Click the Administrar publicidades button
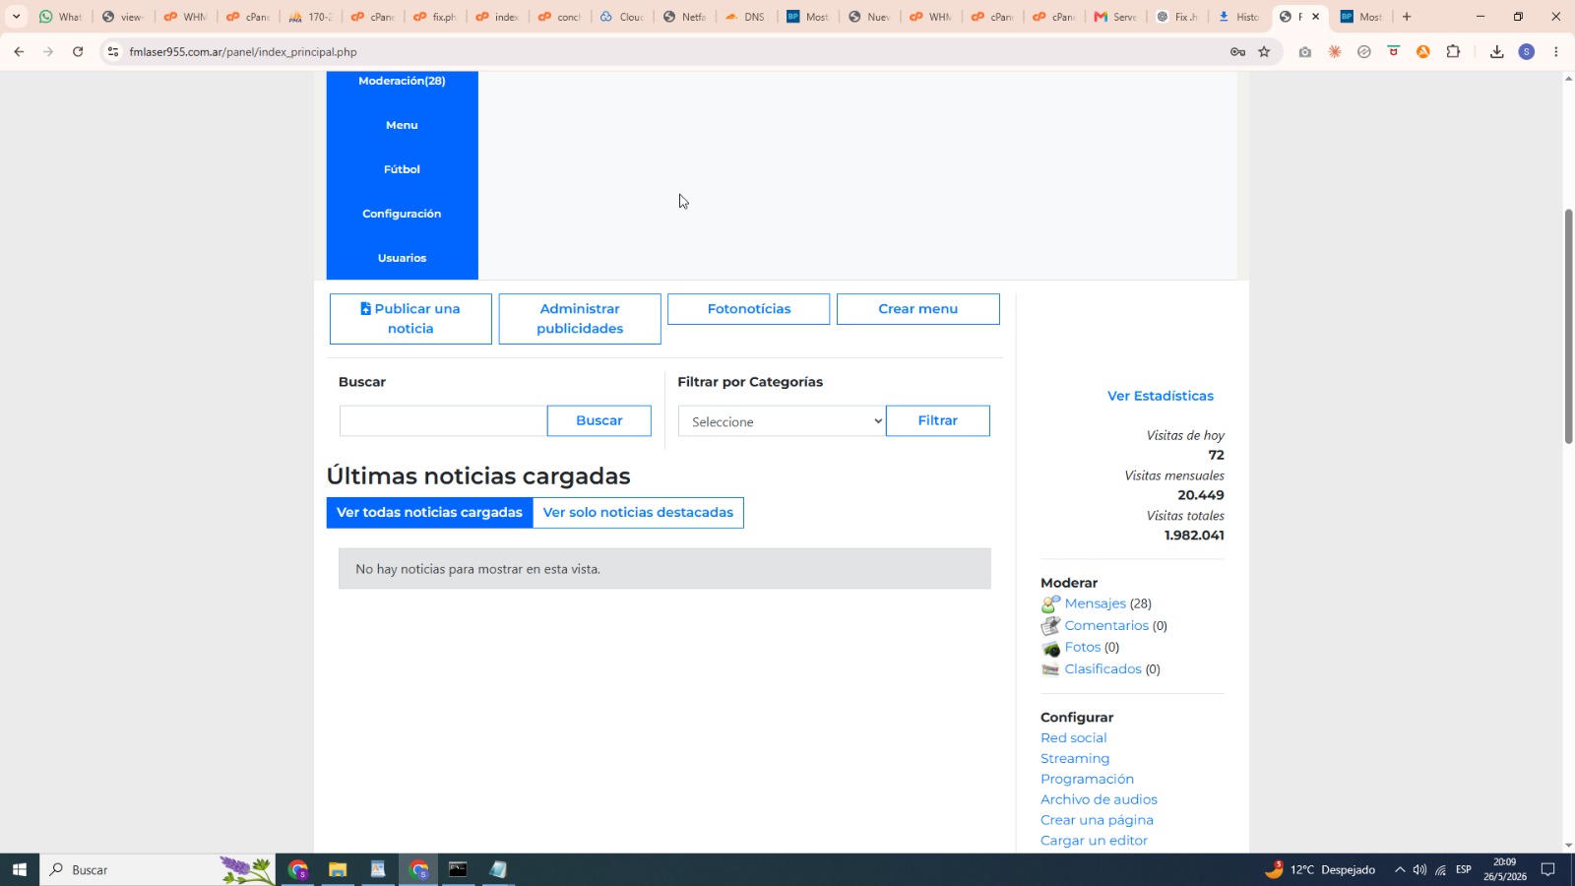 coord(580,319)
